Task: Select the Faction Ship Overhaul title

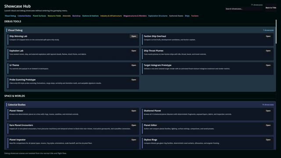Action: tap(155, 36)
